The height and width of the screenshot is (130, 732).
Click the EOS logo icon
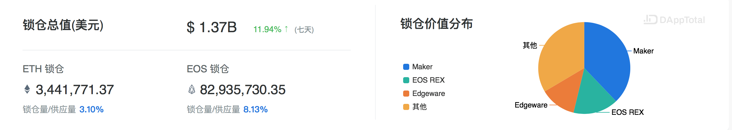[192, 89]
